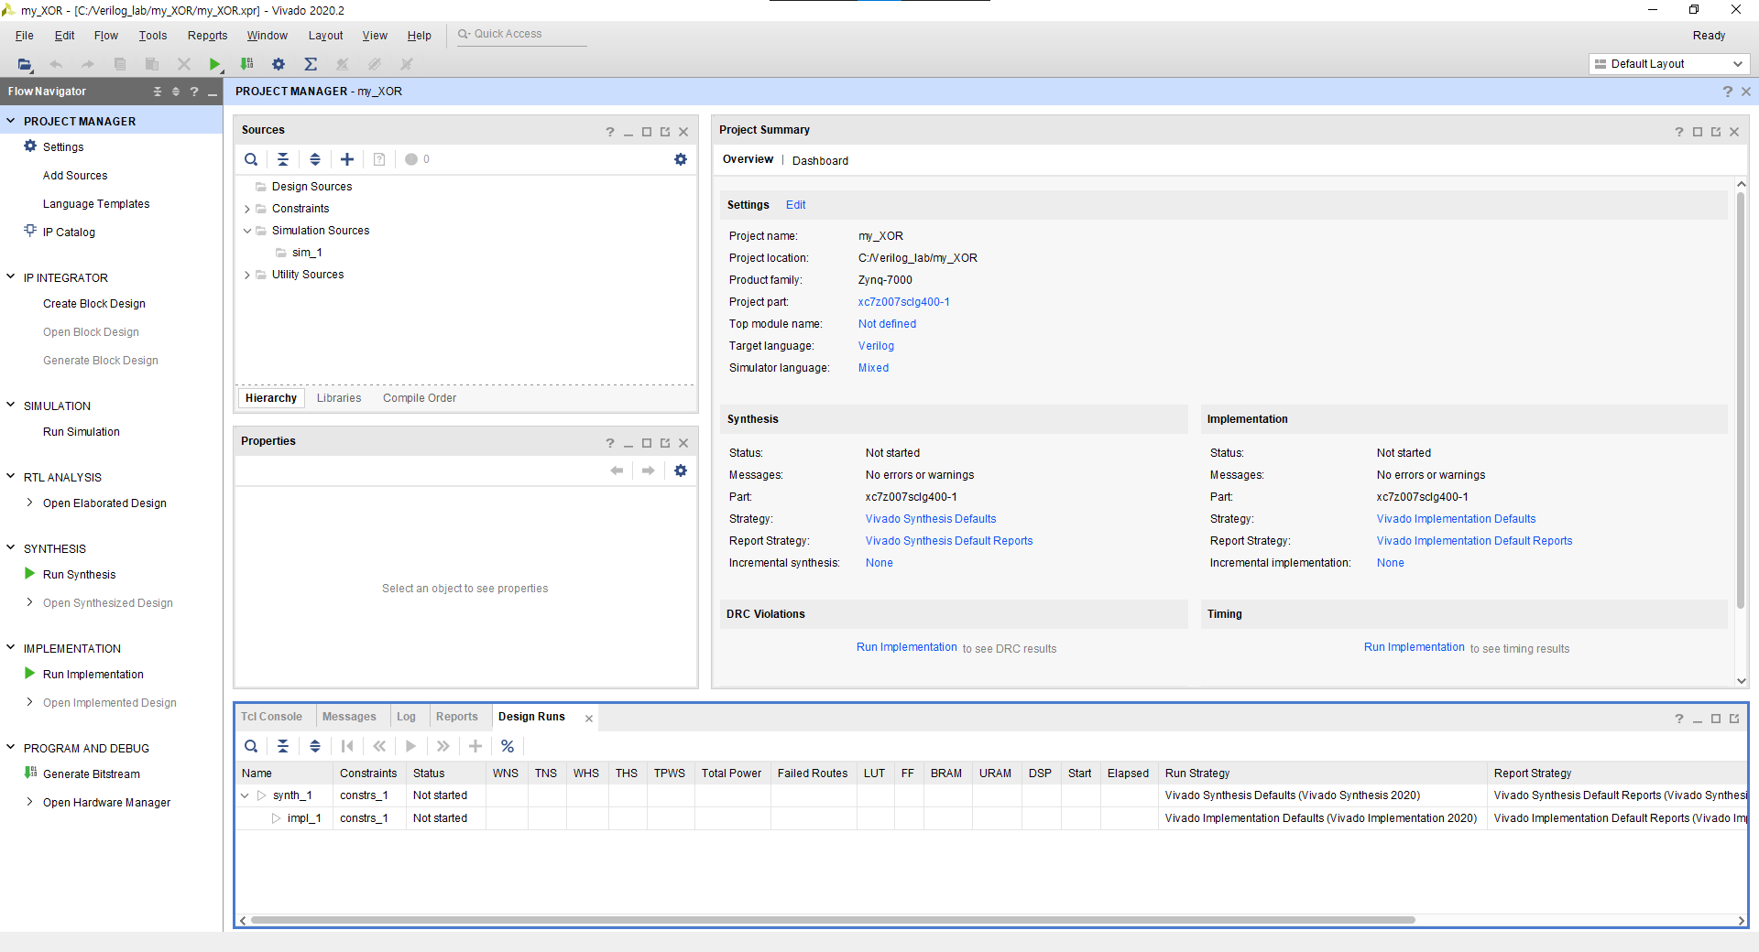The width and height of the screenshot is (1759, 952).
Task: Collapse all in Design Runs panel
Action: point(283,746)
